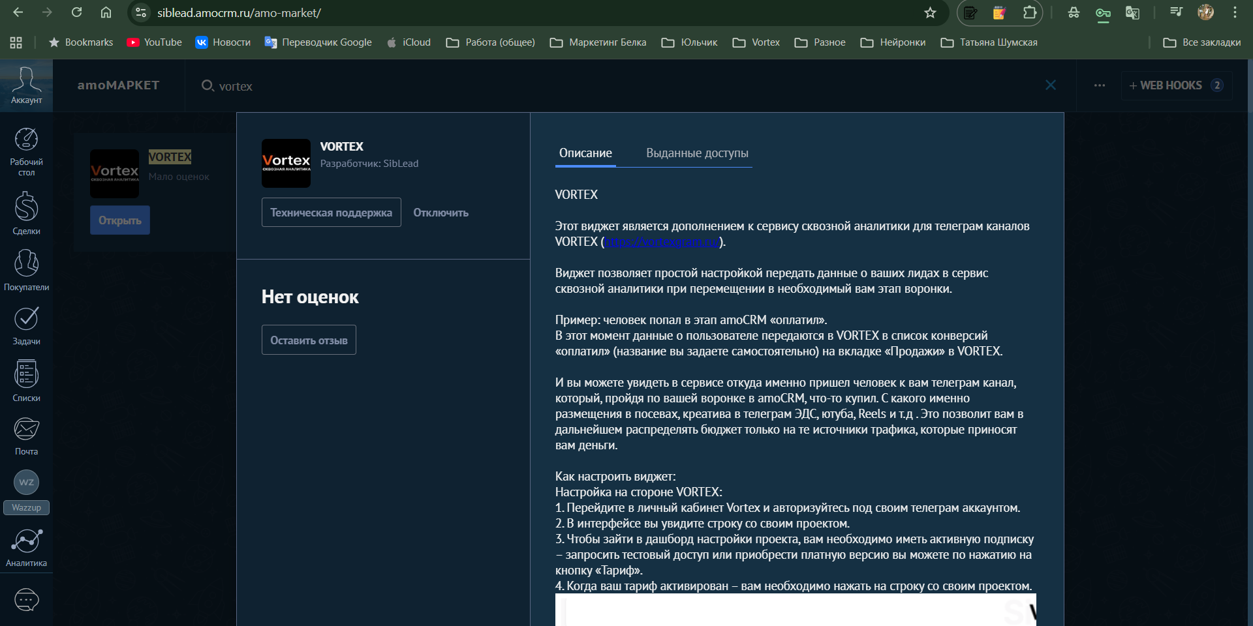
Task: Select the Описание tab
Action: [x=585, y=153]
